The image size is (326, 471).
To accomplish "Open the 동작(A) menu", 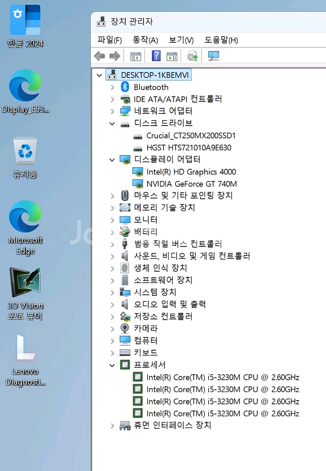I will tap(146, 40).
